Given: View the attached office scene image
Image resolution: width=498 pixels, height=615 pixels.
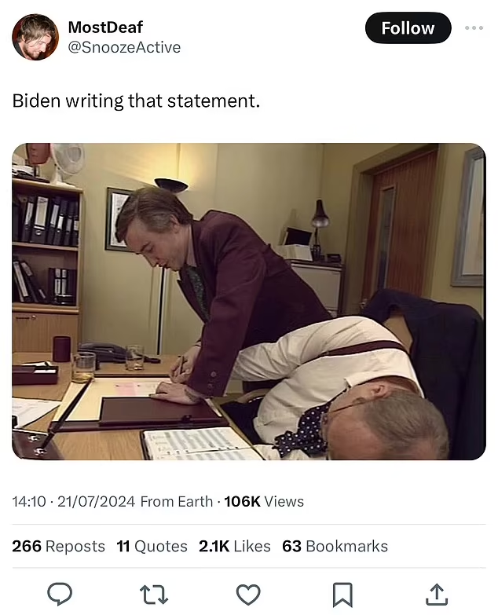Looking at the screenshot, I should (249, 302).
